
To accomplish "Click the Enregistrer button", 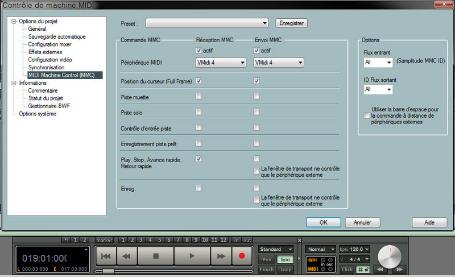I will (292, 23).
